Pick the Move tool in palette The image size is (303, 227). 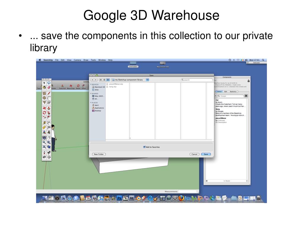coord(44,108)
